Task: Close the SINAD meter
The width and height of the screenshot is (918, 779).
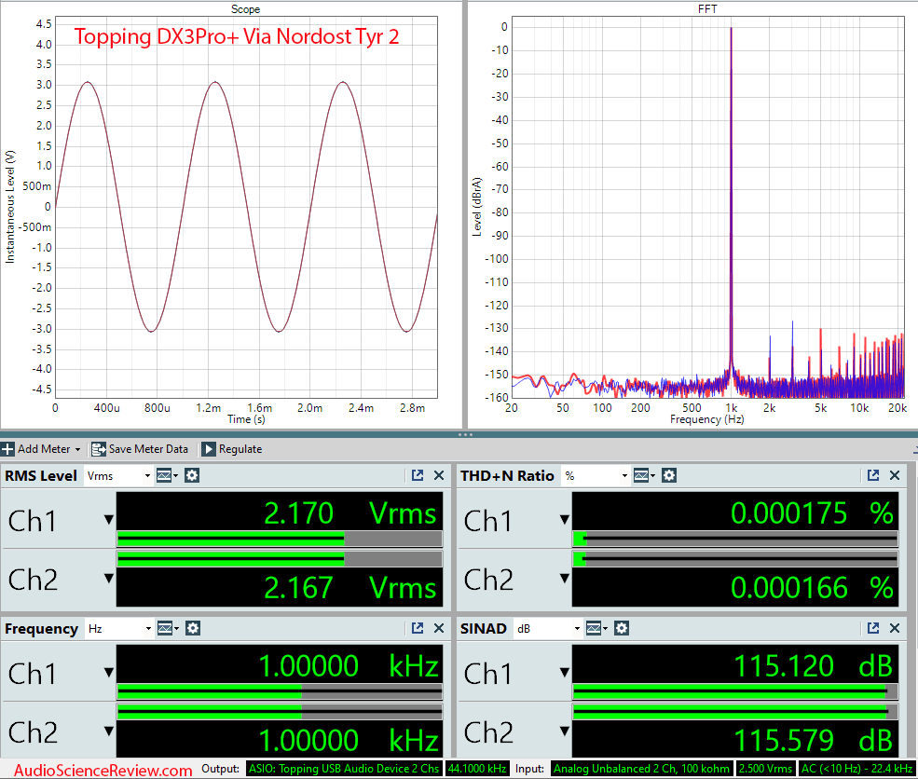Action: pos(895,629)
